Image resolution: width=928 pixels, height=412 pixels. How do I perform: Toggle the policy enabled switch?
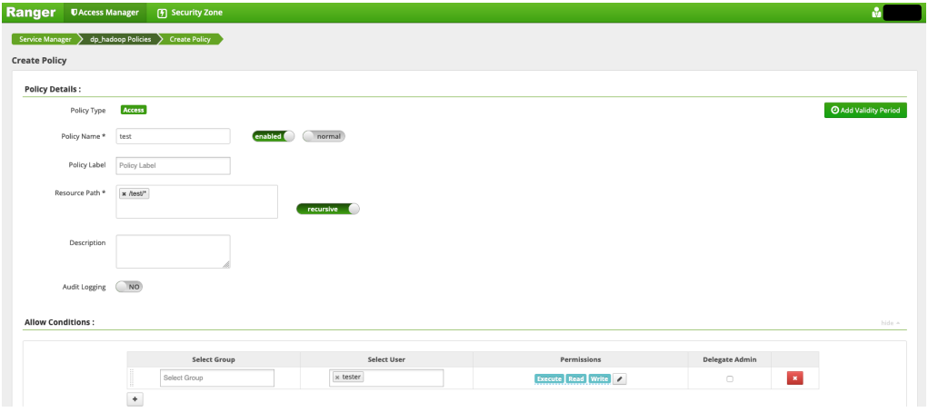(274, 136)
